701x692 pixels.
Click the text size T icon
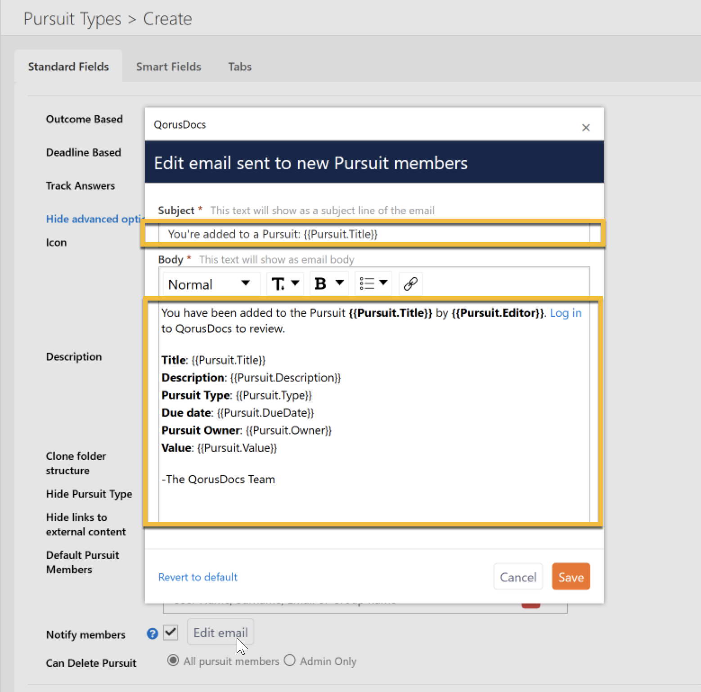(x=278, y=284)
